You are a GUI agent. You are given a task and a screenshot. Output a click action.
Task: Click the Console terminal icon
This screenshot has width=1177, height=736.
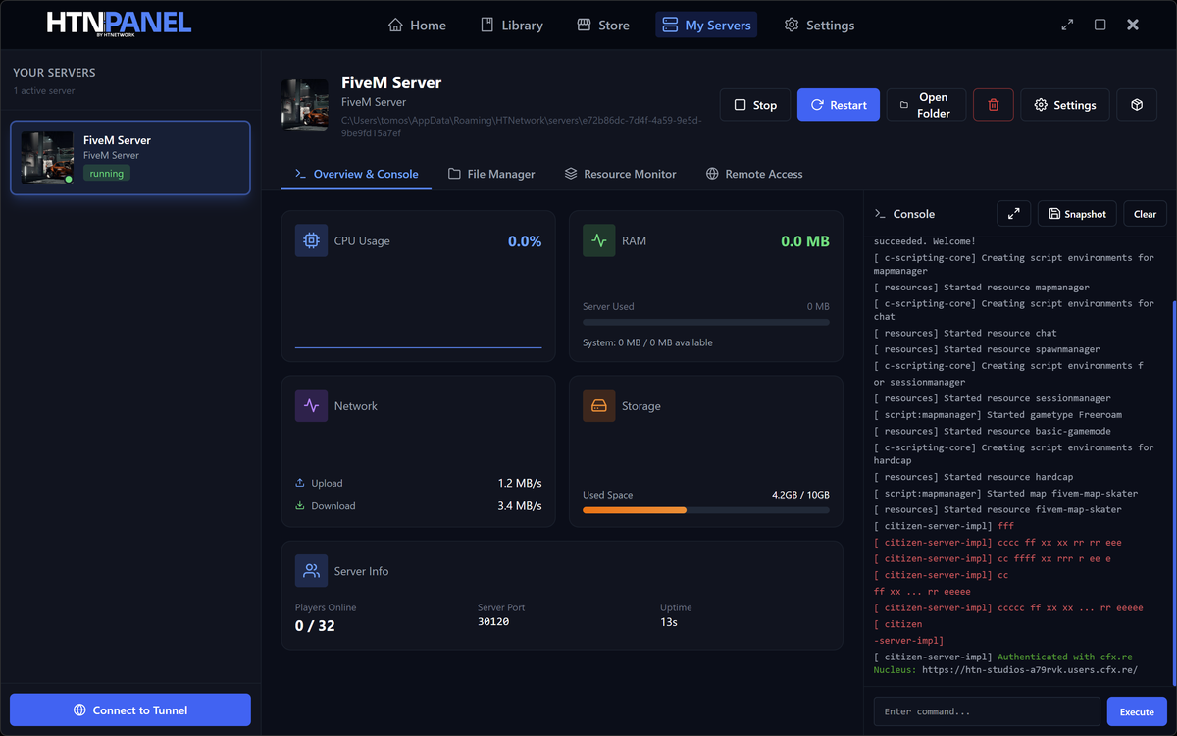tap(881, 214)
